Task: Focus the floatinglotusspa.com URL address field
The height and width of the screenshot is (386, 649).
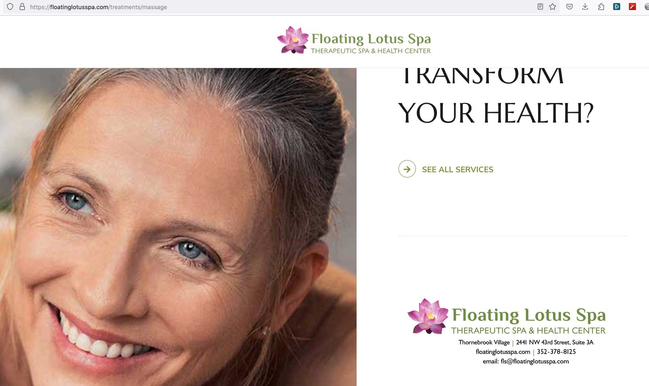Action: [x=279, y=7]
